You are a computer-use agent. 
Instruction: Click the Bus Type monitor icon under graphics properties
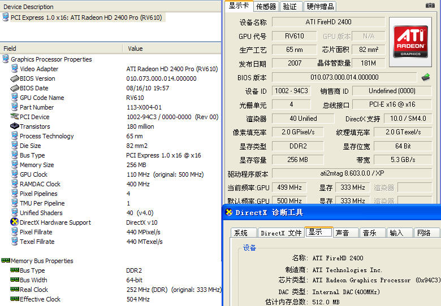coord(14,155)
